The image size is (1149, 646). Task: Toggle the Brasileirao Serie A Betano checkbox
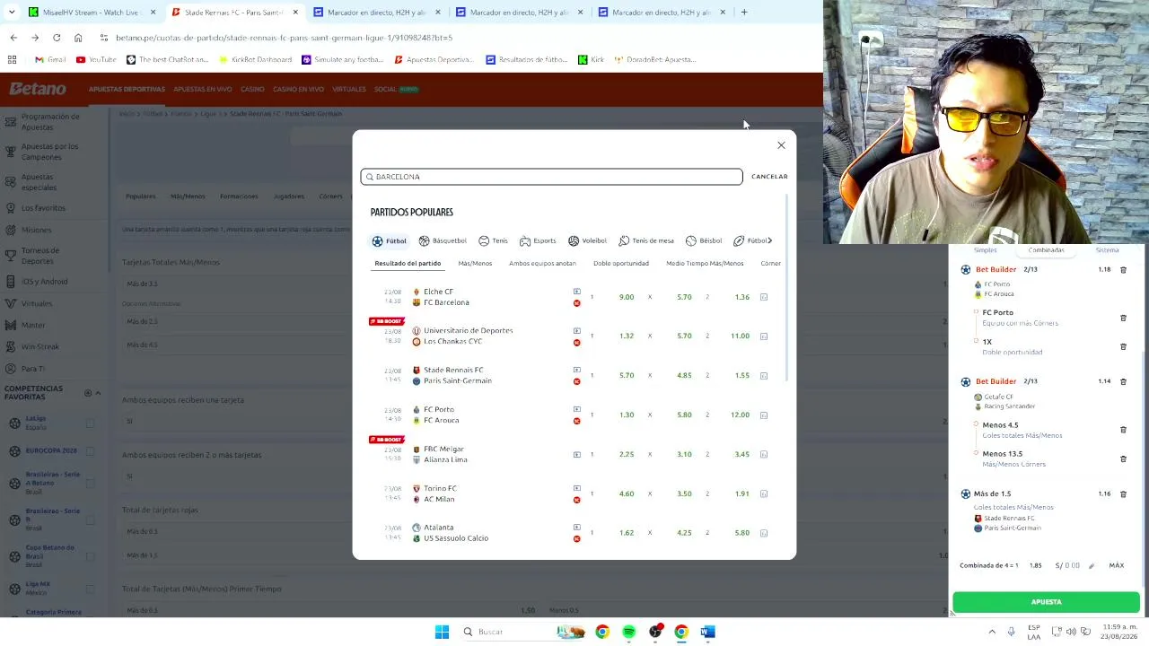pyautogui.click(x=90, y=483)
